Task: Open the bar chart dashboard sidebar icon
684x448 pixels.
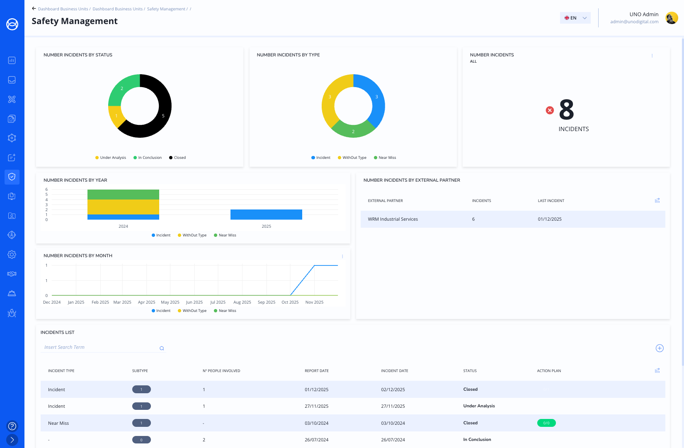Action: 12,61
